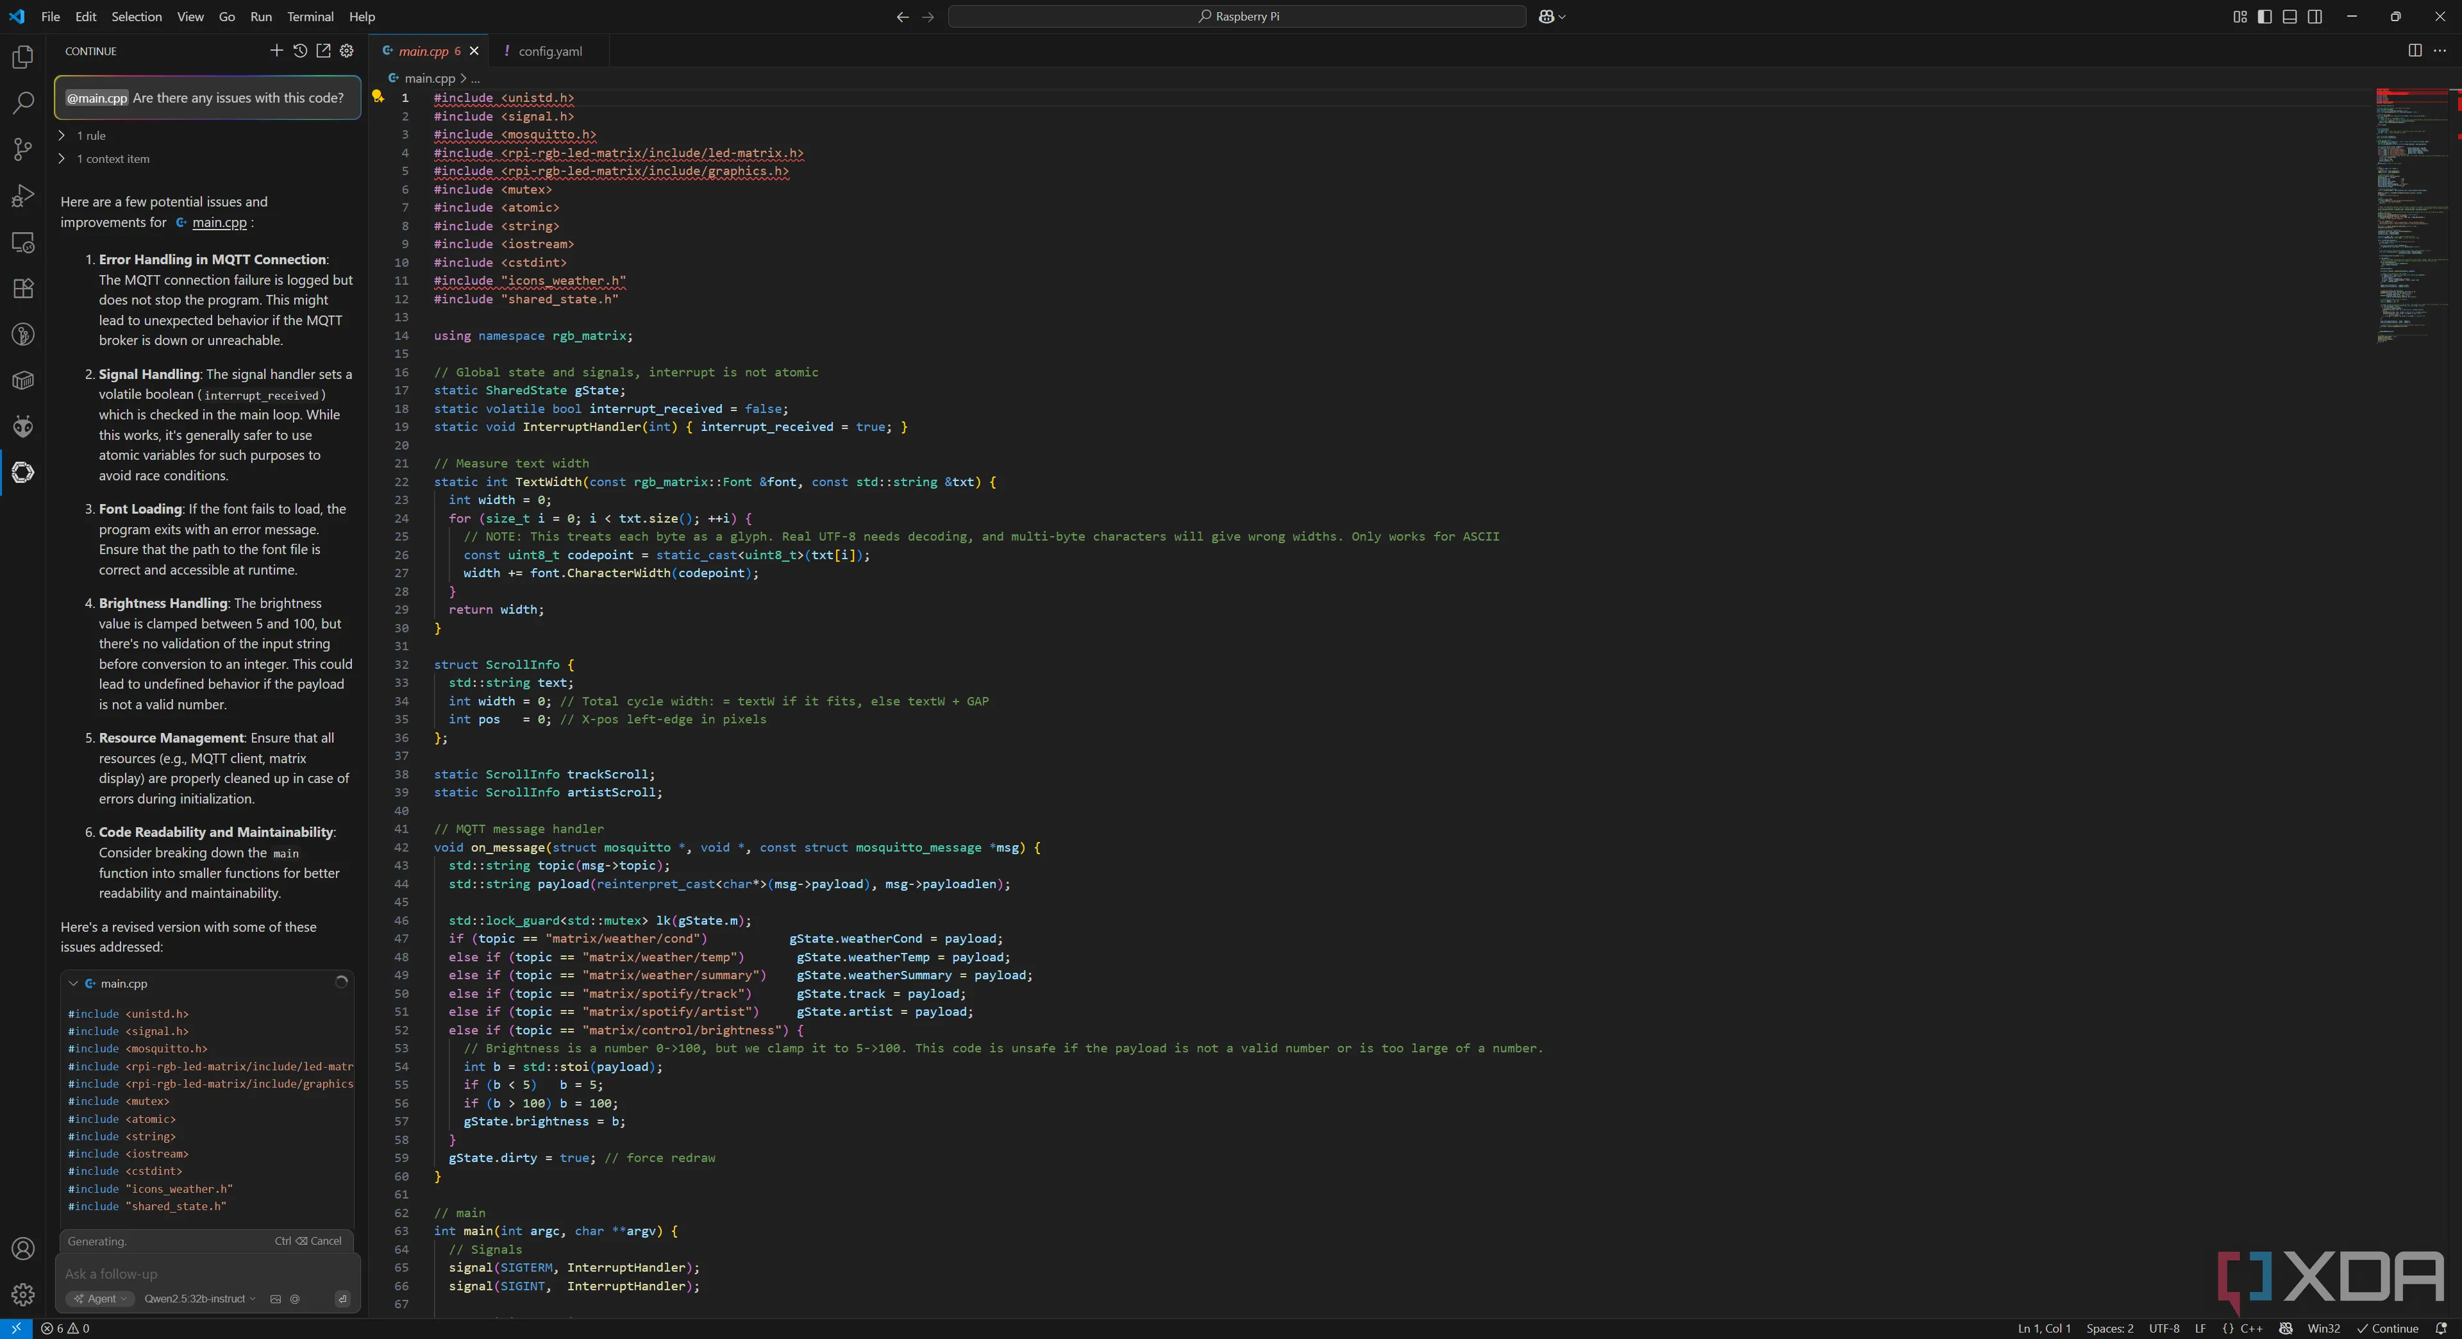Change end of line sequence LF
Viewport: 2462px width, 1339px height.
tap(2200, 1329)
